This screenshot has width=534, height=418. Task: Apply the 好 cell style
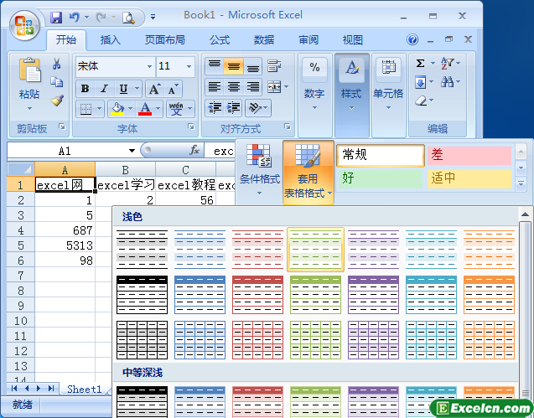[x=381, y=178]
